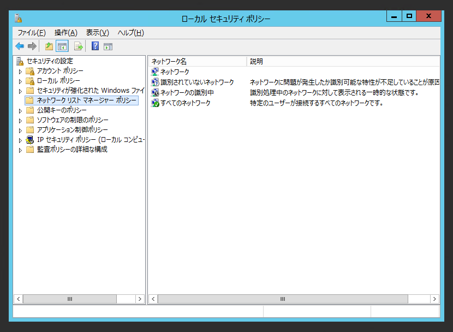453x332 pixels.
Task: Toggle the Show/Hide Action Pane icon
Action: [108, 46]
